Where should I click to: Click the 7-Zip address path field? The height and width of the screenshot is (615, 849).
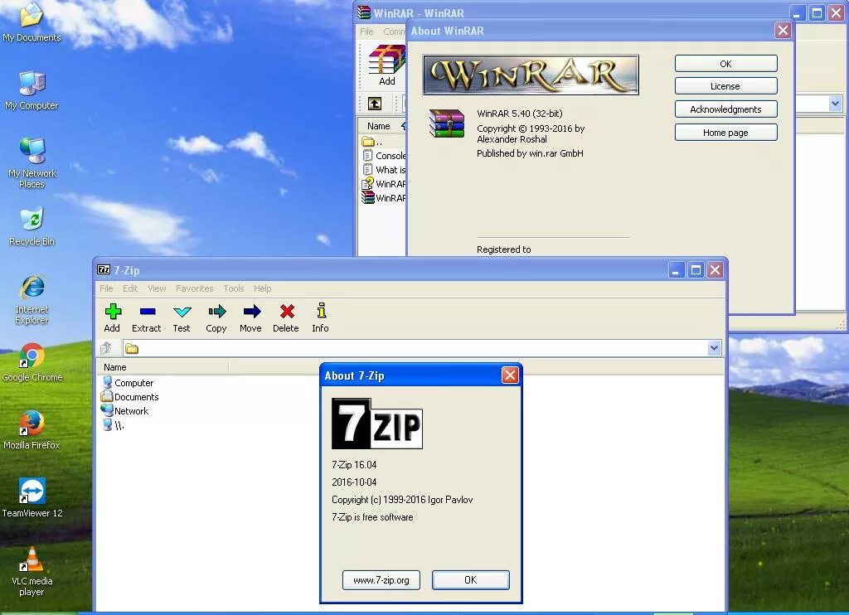[x=415, y=348]
